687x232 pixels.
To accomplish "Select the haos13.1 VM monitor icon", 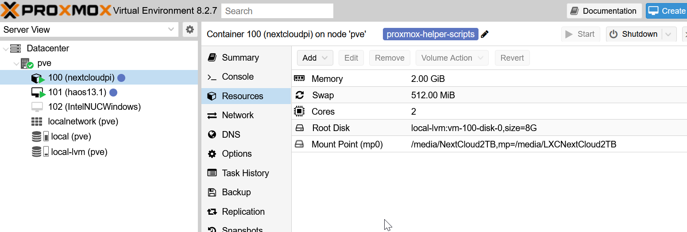I will pyautogui.click(x=37, y=93).
